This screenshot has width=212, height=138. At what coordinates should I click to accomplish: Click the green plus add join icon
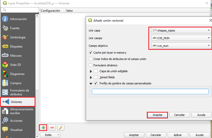tap(43, 128)
